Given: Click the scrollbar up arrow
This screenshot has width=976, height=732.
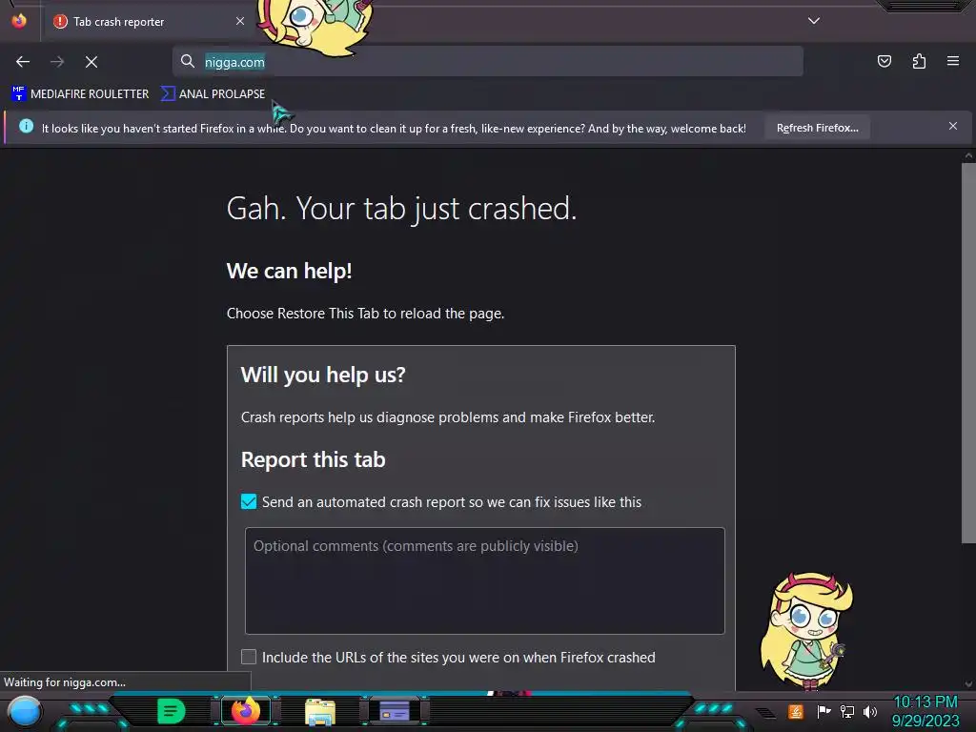Looking at the screenshot, I should [968, 155].
